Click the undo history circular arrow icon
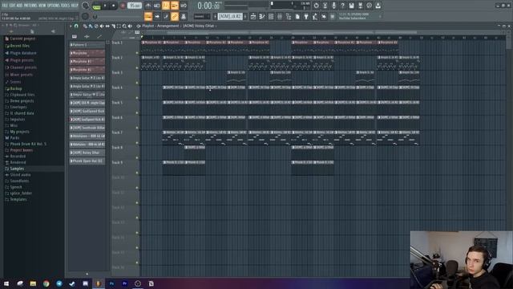513x289 pixels. click(316, 6)
